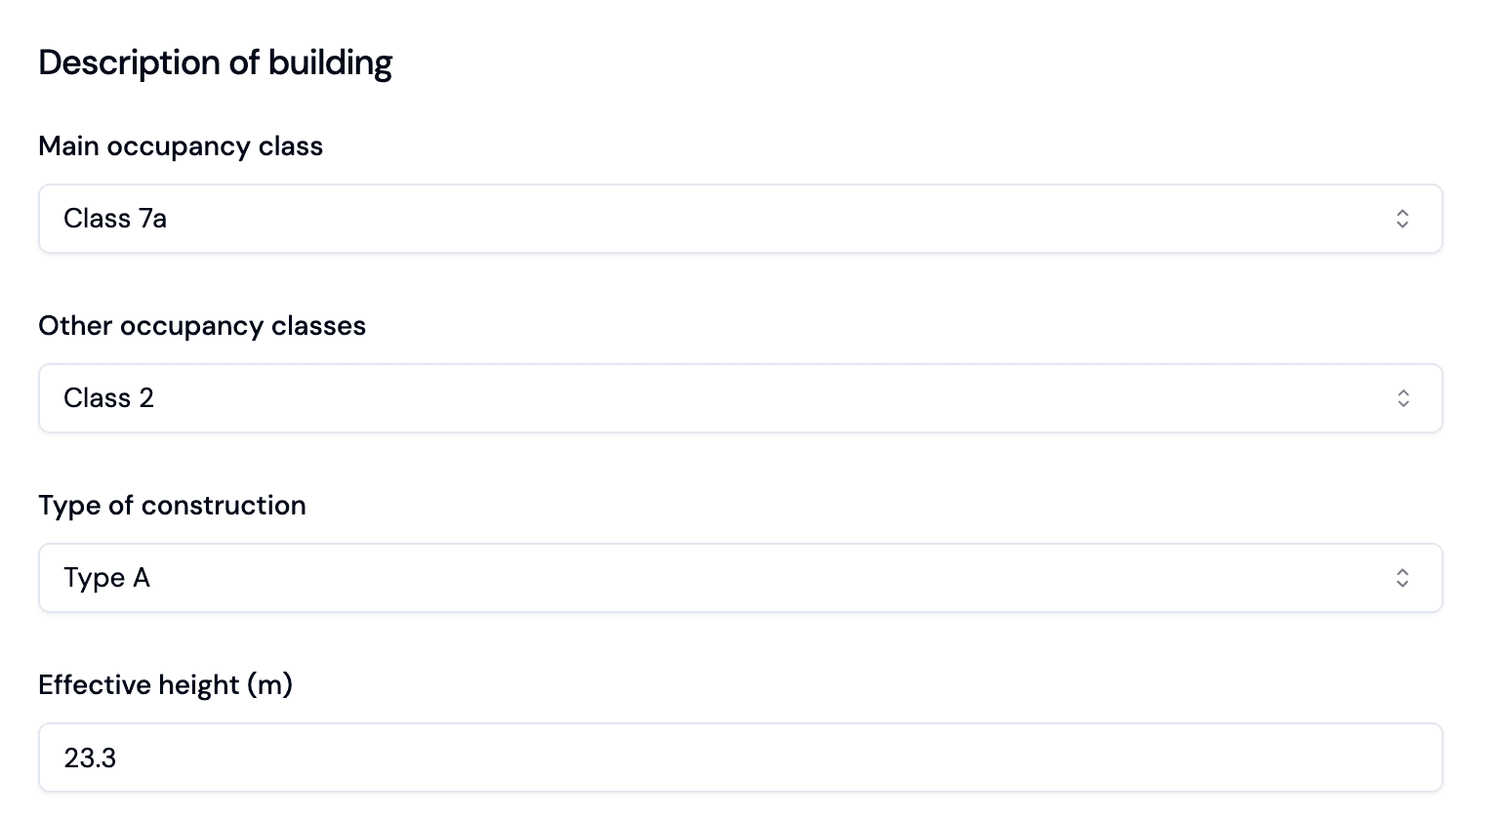1510x820 pixels.
Task: Click the chevron icon in Type of construction
Action: pyautogui.click(x=1402, y=578)
